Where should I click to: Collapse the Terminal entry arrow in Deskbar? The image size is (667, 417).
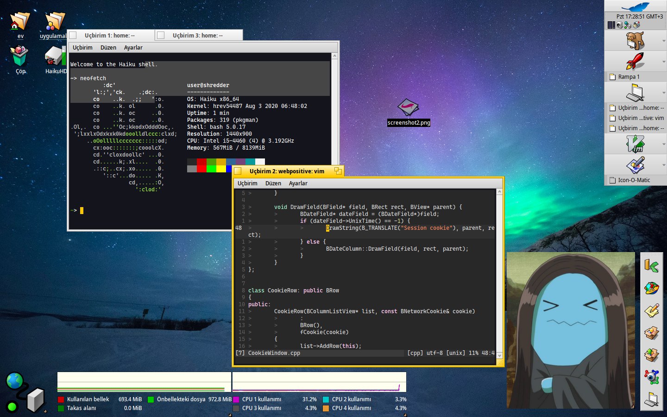(x=663, y=92)
